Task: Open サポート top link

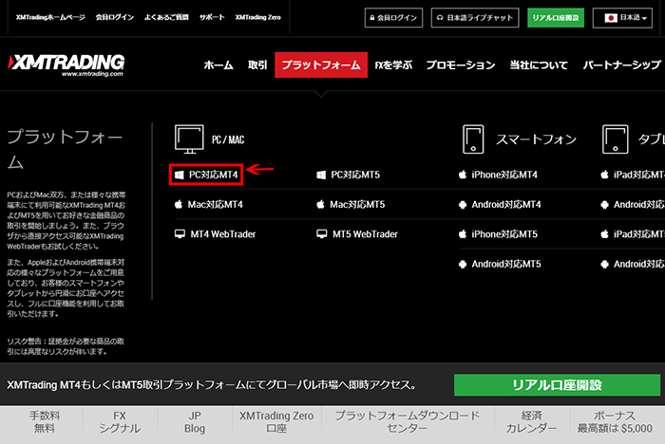Action: tap(212, 17)
